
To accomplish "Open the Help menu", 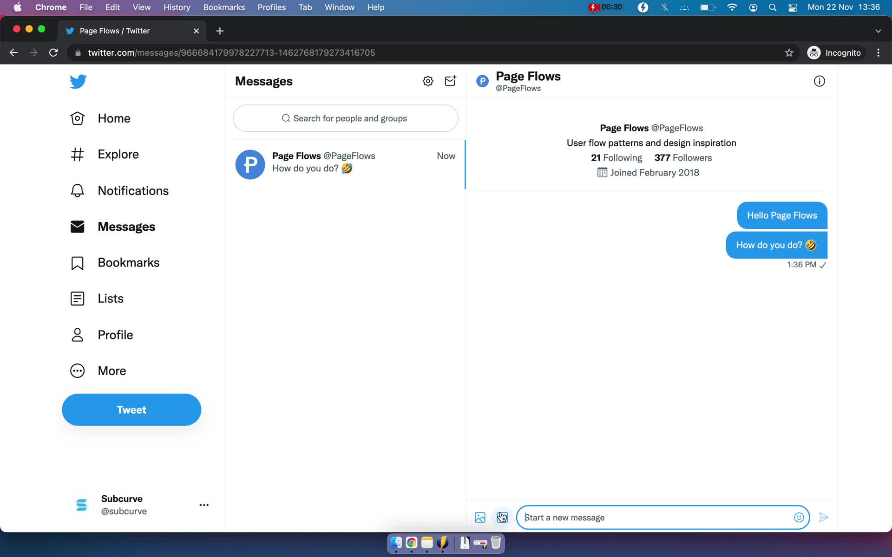I will coord(376,7).
